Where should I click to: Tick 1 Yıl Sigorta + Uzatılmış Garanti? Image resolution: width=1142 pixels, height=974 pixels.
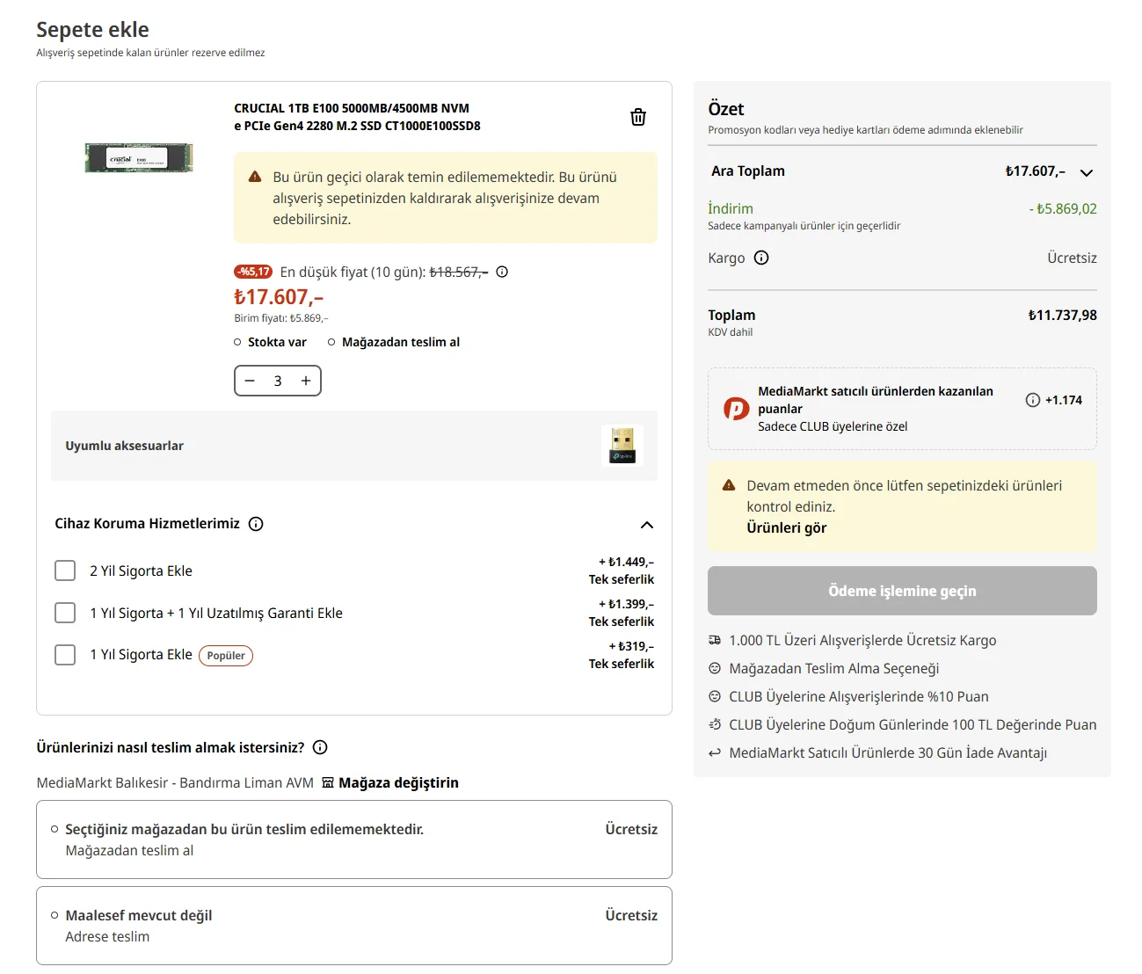(65, 613)
